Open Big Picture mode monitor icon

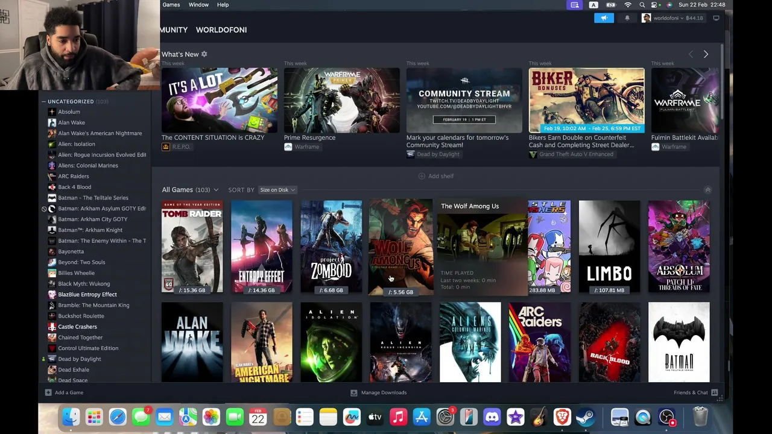pos(716,18)
